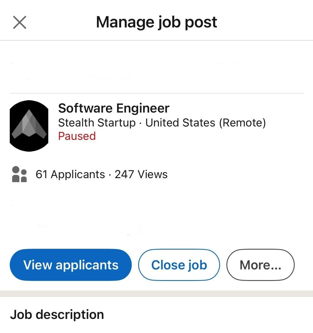Image resolution: width=313 pixels, height=333 pixels.
Task: Tap the thin divider line above the job card
Action: [156, 93]
